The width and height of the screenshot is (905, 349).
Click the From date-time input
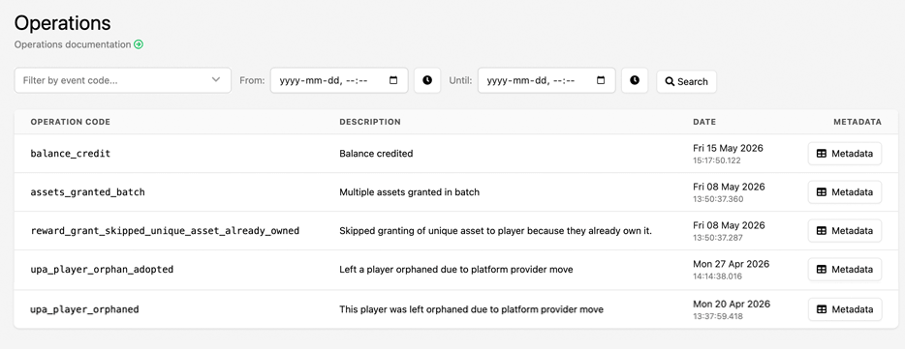coord(339,80)
